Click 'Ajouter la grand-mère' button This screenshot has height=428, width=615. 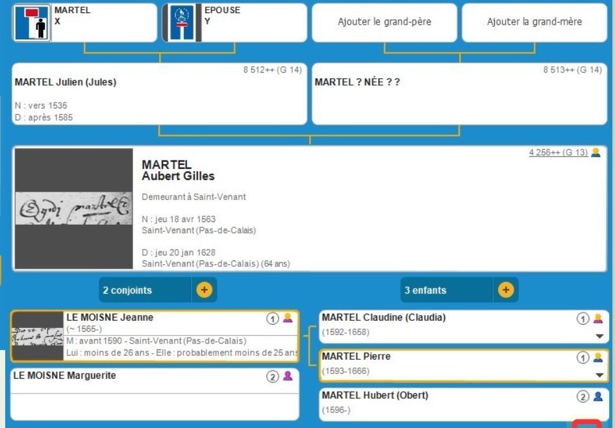tap(534, 22)
